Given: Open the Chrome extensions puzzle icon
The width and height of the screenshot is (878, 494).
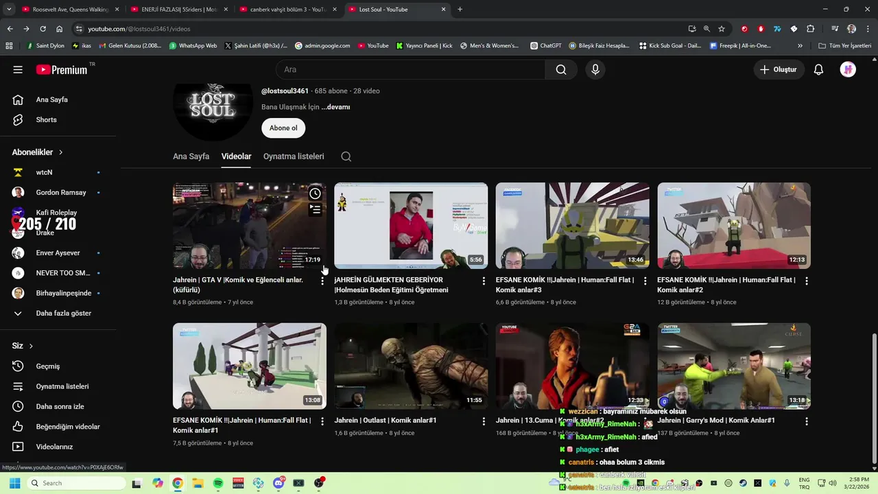Looking at the screenshot, I should [810, 29].
